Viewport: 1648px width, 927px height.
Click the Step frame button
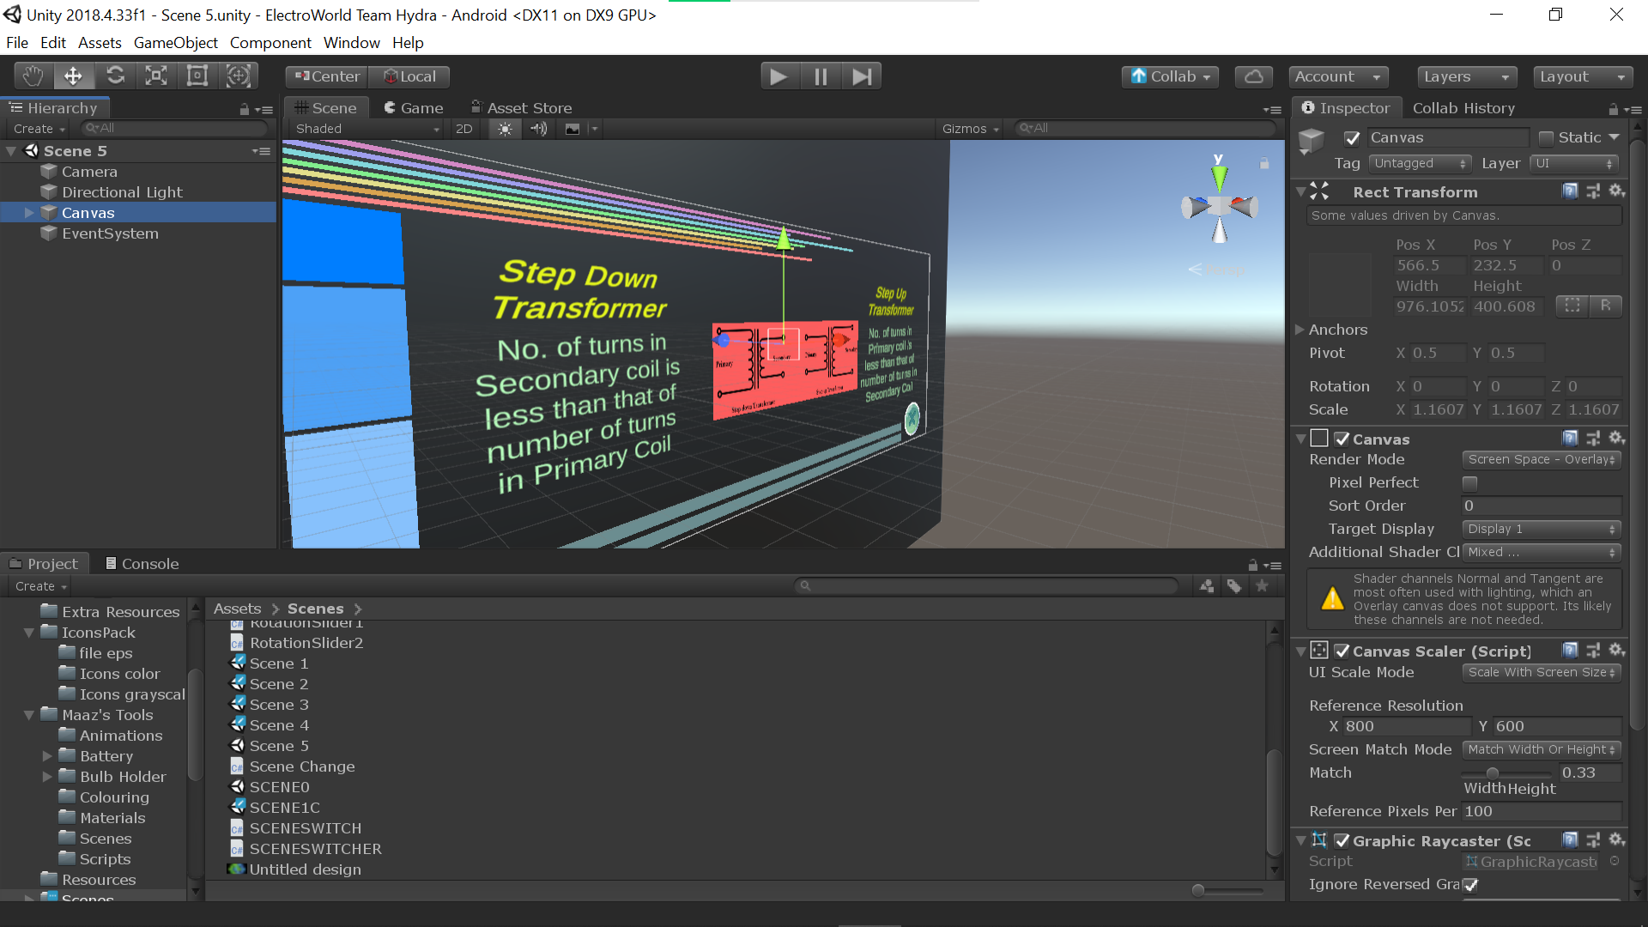coord(862,76)
